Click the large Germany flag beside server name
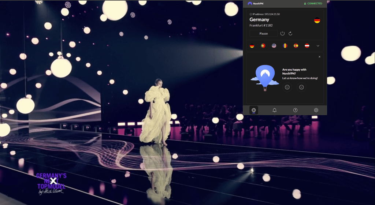 (x=317, y=20)
